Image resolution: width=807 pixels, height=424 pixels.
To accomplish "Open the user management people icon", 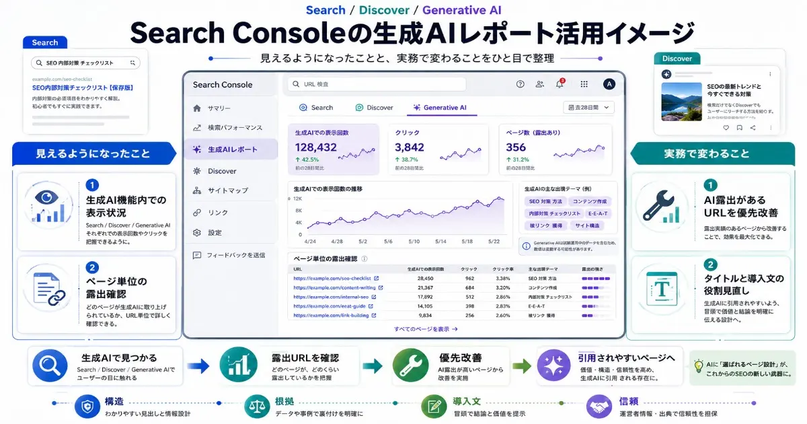I will tap(539, 84).
